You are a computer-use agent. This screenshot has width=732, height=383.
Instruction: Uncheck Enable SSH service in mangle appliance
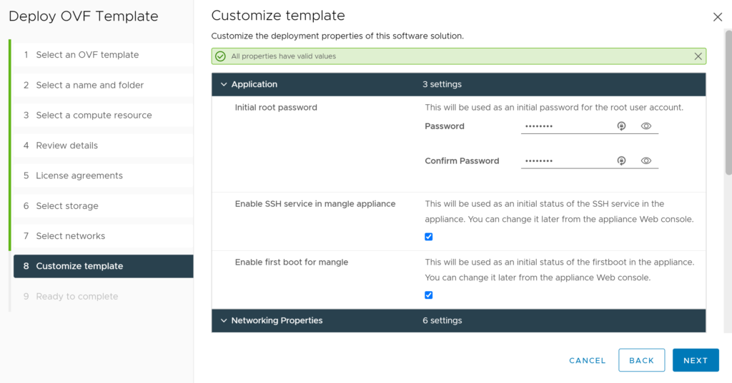coord(429,237)
